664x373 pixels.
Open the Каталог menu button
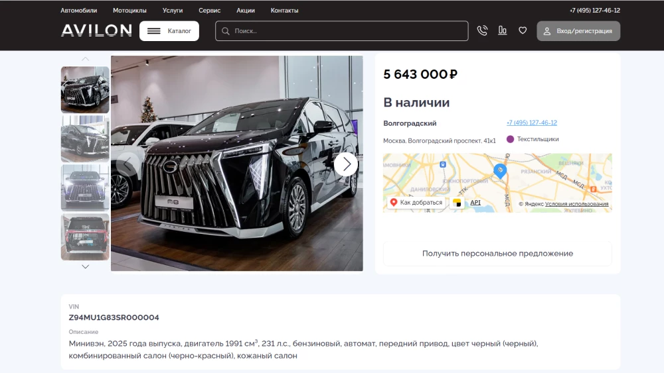point(169,31)
